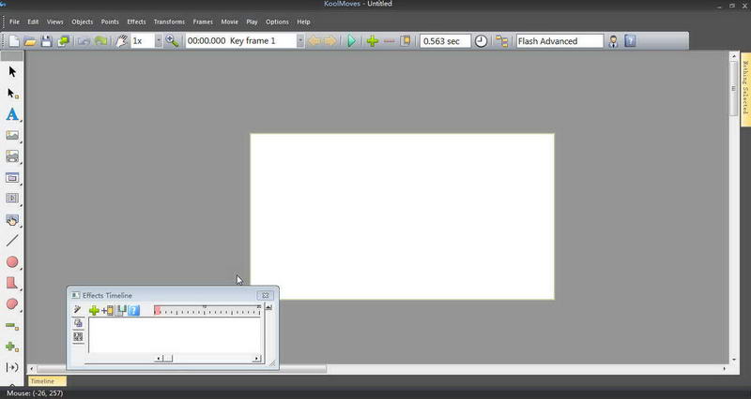This screenshot has width=751, height=399.
Task: Go to next frame with right arrow
Action: pos(330,41)
